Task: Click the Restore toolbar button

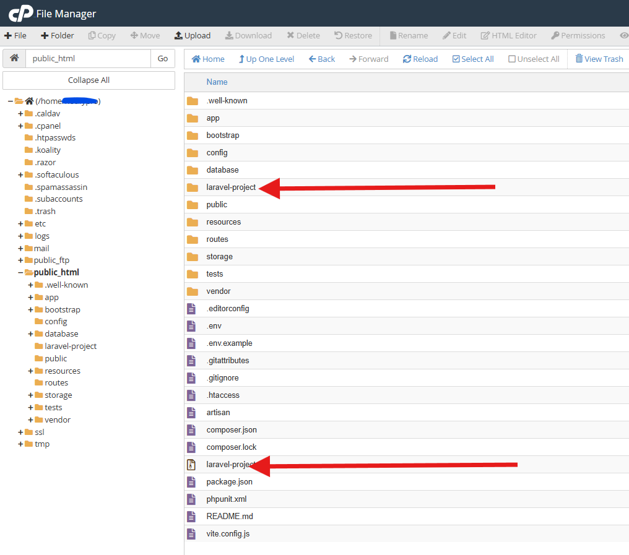Action: [x=353, y=36]
